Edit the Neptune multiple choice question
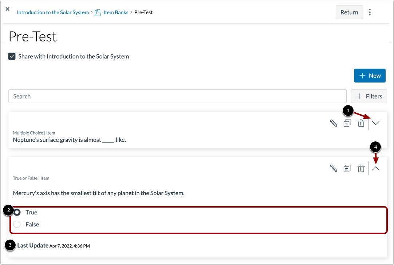 [x=333, y=123]
